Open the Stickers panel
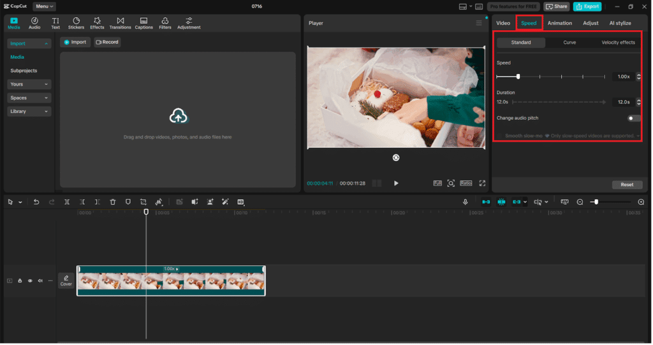 point(76,24)
